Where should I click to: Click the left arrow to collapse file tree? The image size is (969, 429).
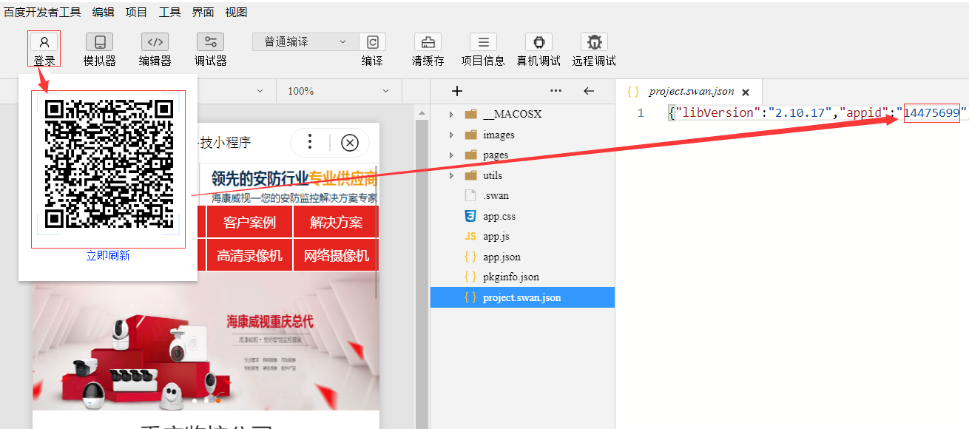click(x=588, y=91)
